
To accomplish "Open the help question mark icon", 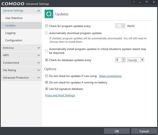I will (134, 2).
